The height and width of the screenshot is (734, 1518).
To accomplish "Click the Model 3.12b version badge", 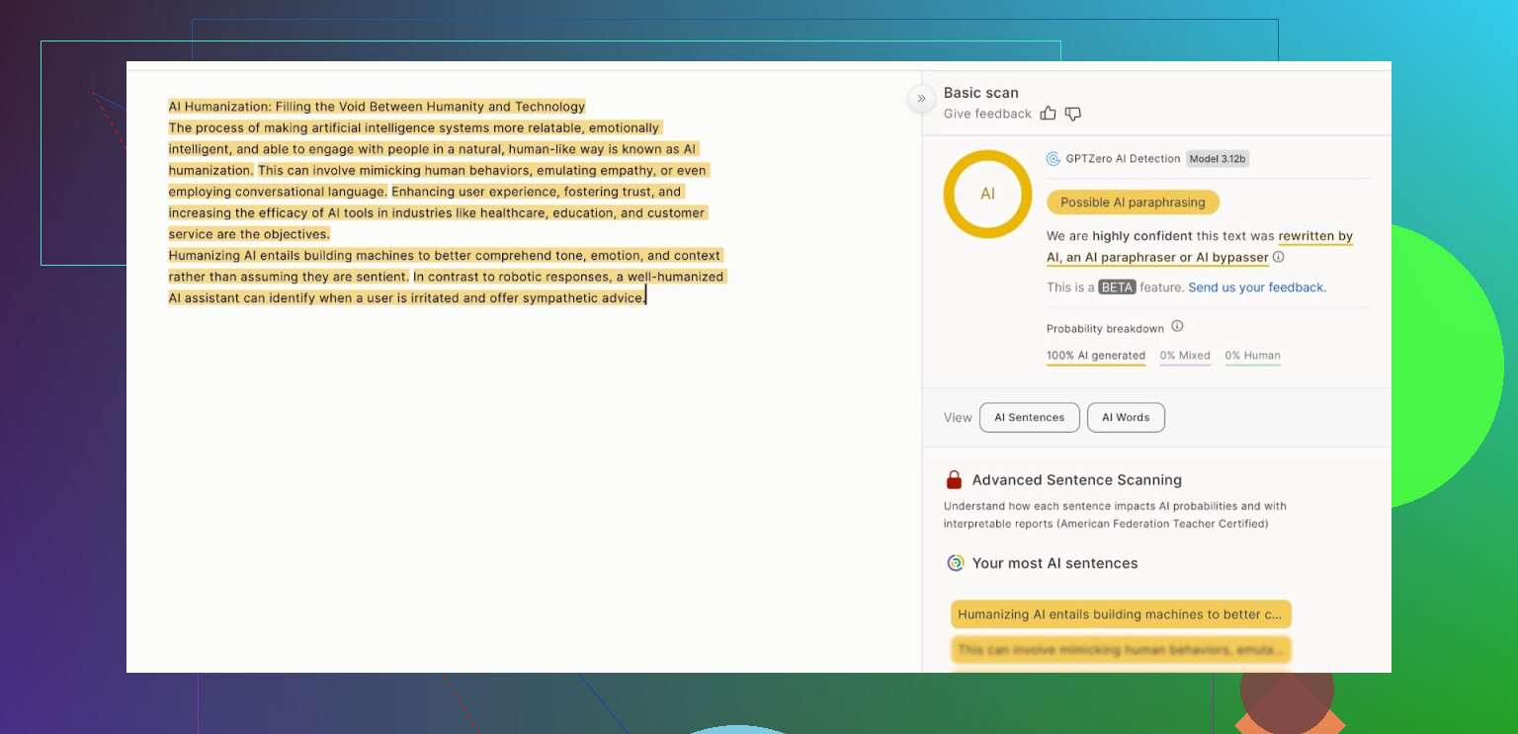I will 1218,159.
